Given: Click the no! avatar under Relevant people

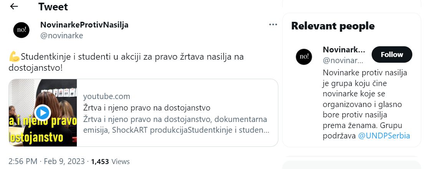Looking at the screenshot, I should click(304, 57).
